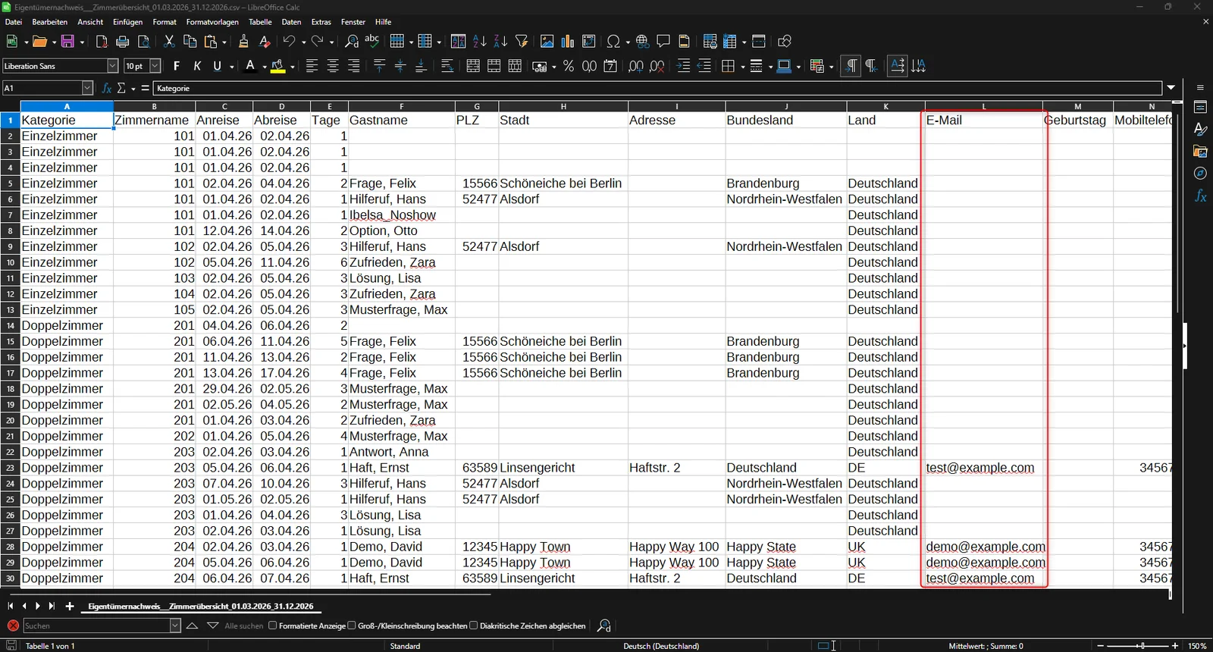The width and height of the screenshot is (1213, 652).
Task: Click the Save document icon
Action: tap(67, 42)
